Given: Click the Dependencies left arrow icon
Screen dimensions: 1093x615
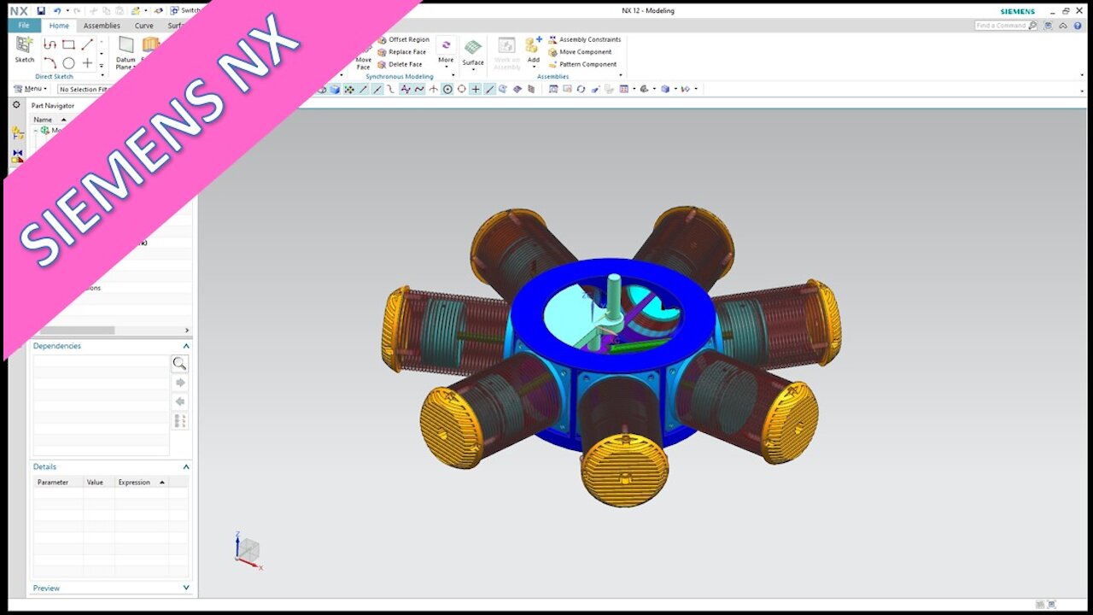Looking at the screenshot, I should click(x=179, y=401).
